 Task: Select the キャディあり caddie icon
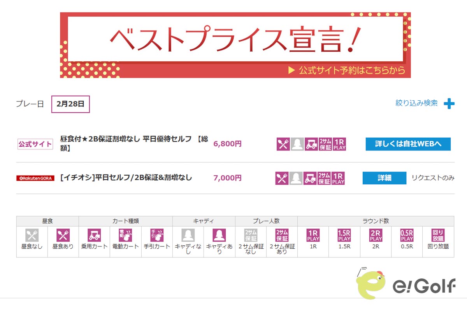(219, 236)
